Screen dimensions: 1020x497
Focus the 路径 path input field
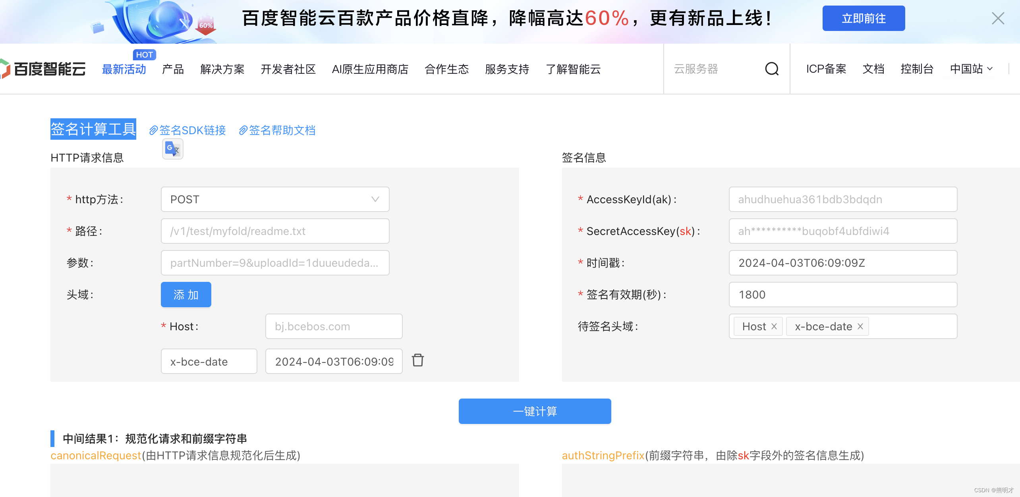click(275, 231)
